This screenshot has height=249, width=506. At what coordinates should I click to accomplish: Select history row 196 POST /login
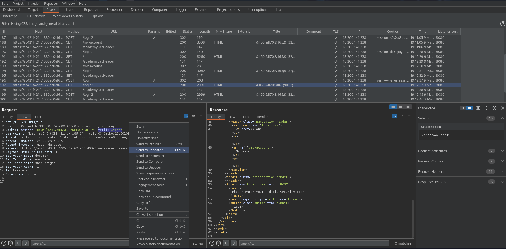coord(230,80)
